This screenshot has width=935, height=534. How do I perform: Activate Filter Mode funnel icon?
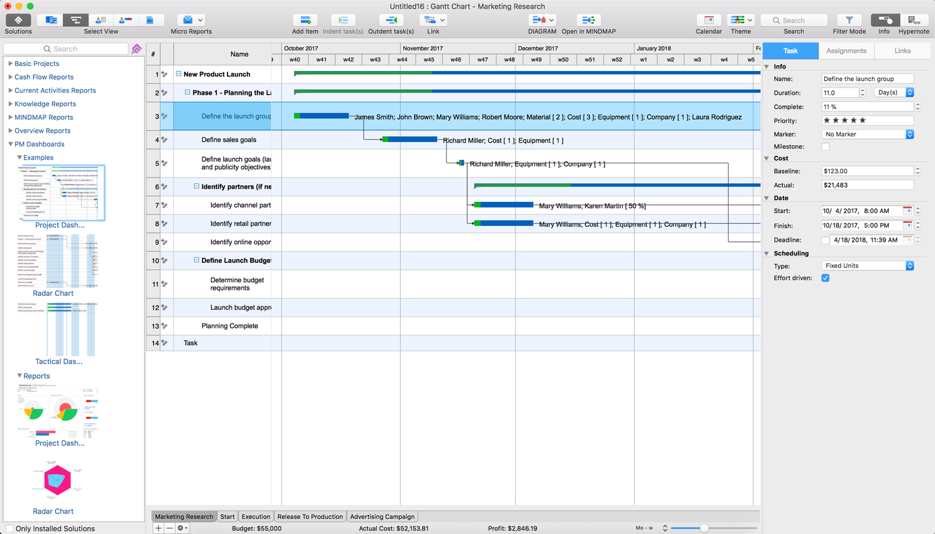tap(849, 21)
